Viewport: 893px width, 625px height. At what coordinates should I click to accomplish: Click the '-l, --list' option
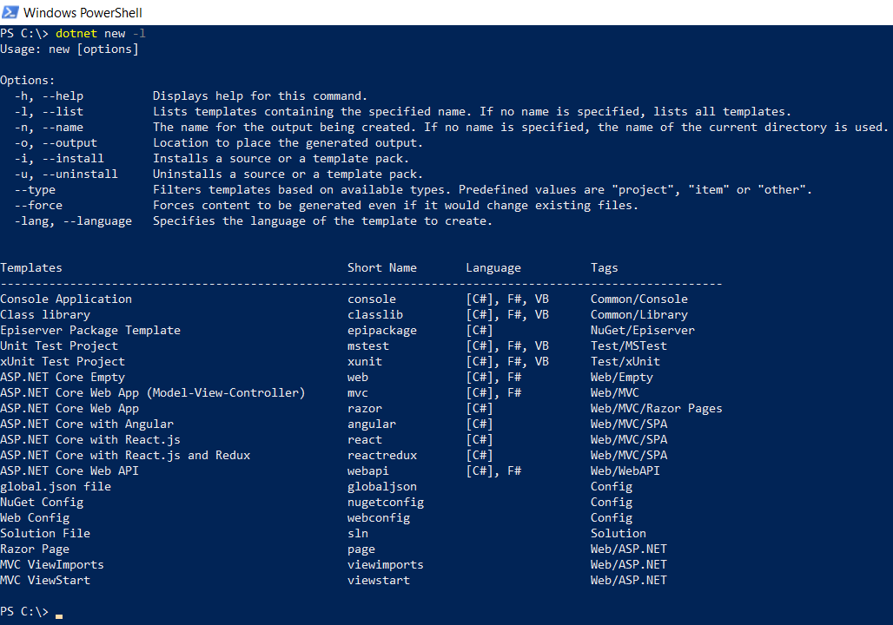coord(49,112)
